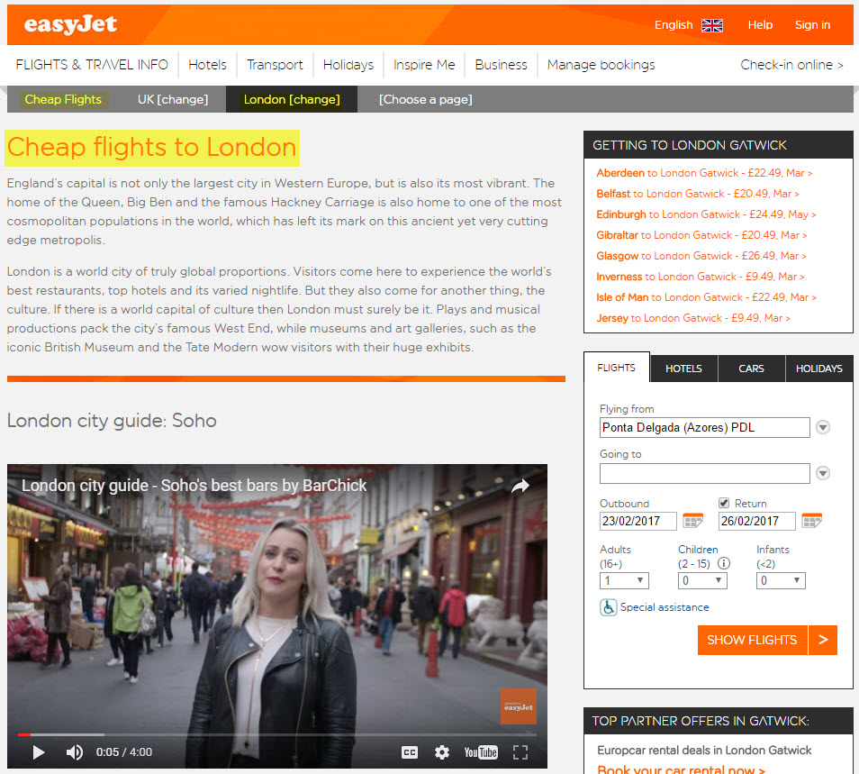Screen dimensions: 859x774
Task: Click Book your car rental now link
Action: point(681,769)
